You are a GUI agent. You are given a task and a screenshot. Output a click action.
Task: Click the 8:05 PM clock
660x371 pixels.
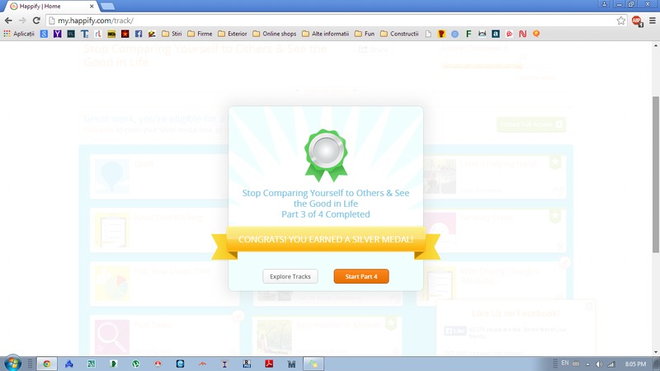click(635, 364)
